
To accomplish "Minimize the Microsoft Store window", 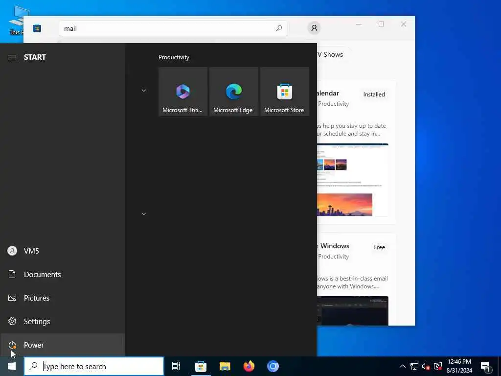I will coord(359,24).
